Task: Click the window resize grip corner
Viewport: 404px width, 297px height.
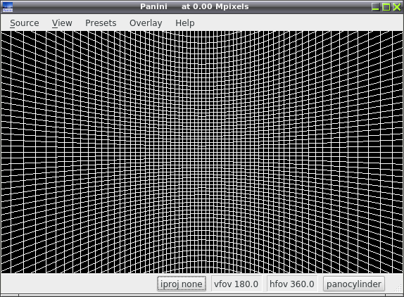Action: (398, 289)
